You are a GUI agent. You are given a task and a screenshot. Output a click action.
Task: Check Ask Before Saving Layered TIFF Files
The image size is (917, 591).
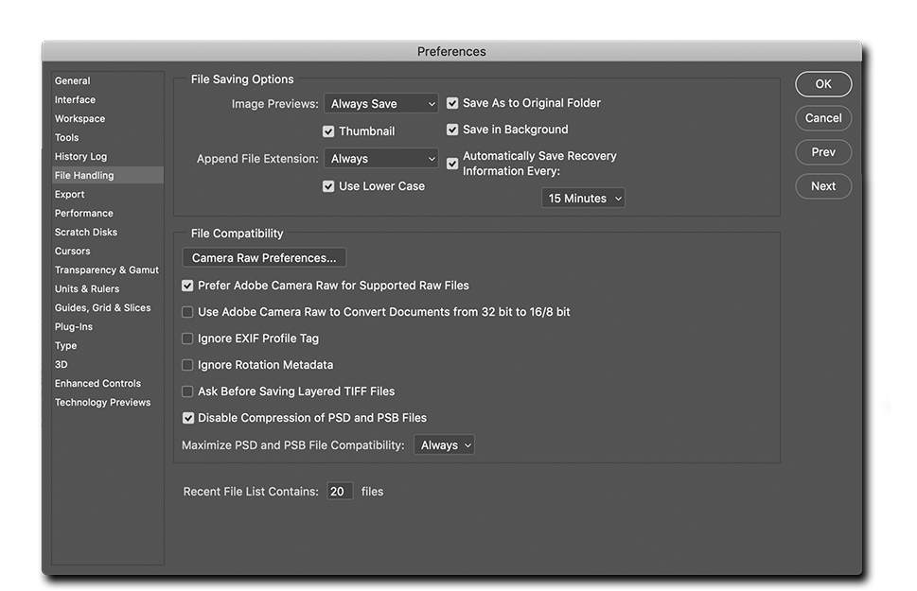point(186,391)
